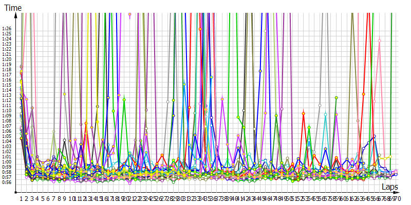The image size is (411, 205).
Task: Click the 1:00 label on the Time axis
Action: tap(7, 161)
